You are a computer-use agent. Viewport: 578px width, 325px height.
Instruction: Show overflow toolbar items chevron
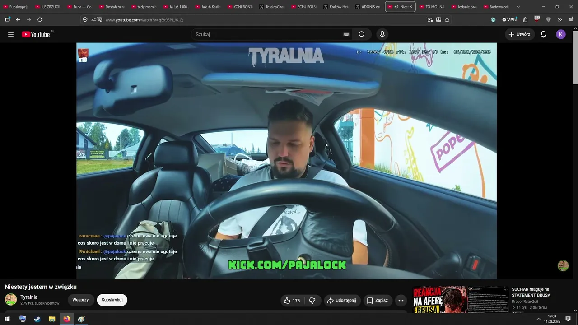tap(560, 20)
